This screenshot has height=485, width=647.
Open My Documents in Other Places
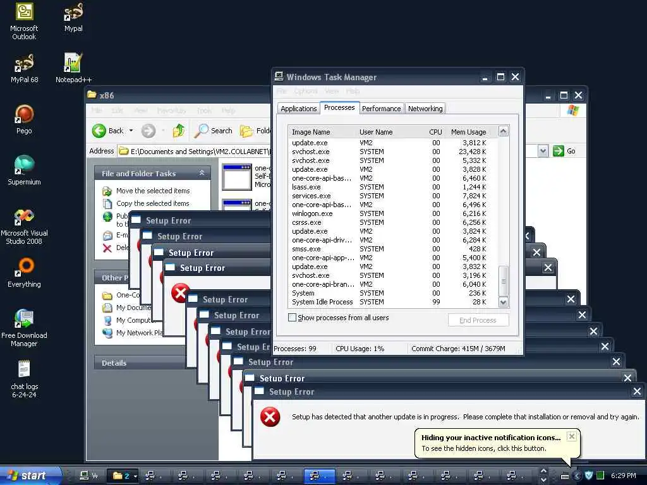tap(133, 308)
